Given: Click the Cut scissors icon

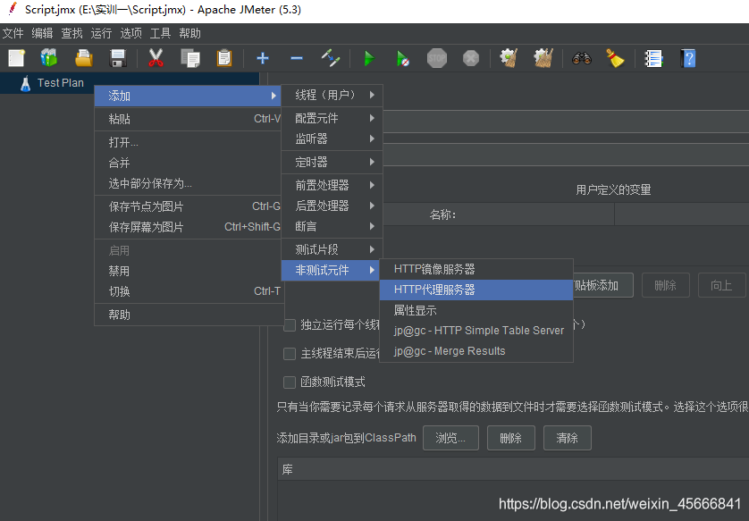Looking at the screenshot, I should click(156, 58).
